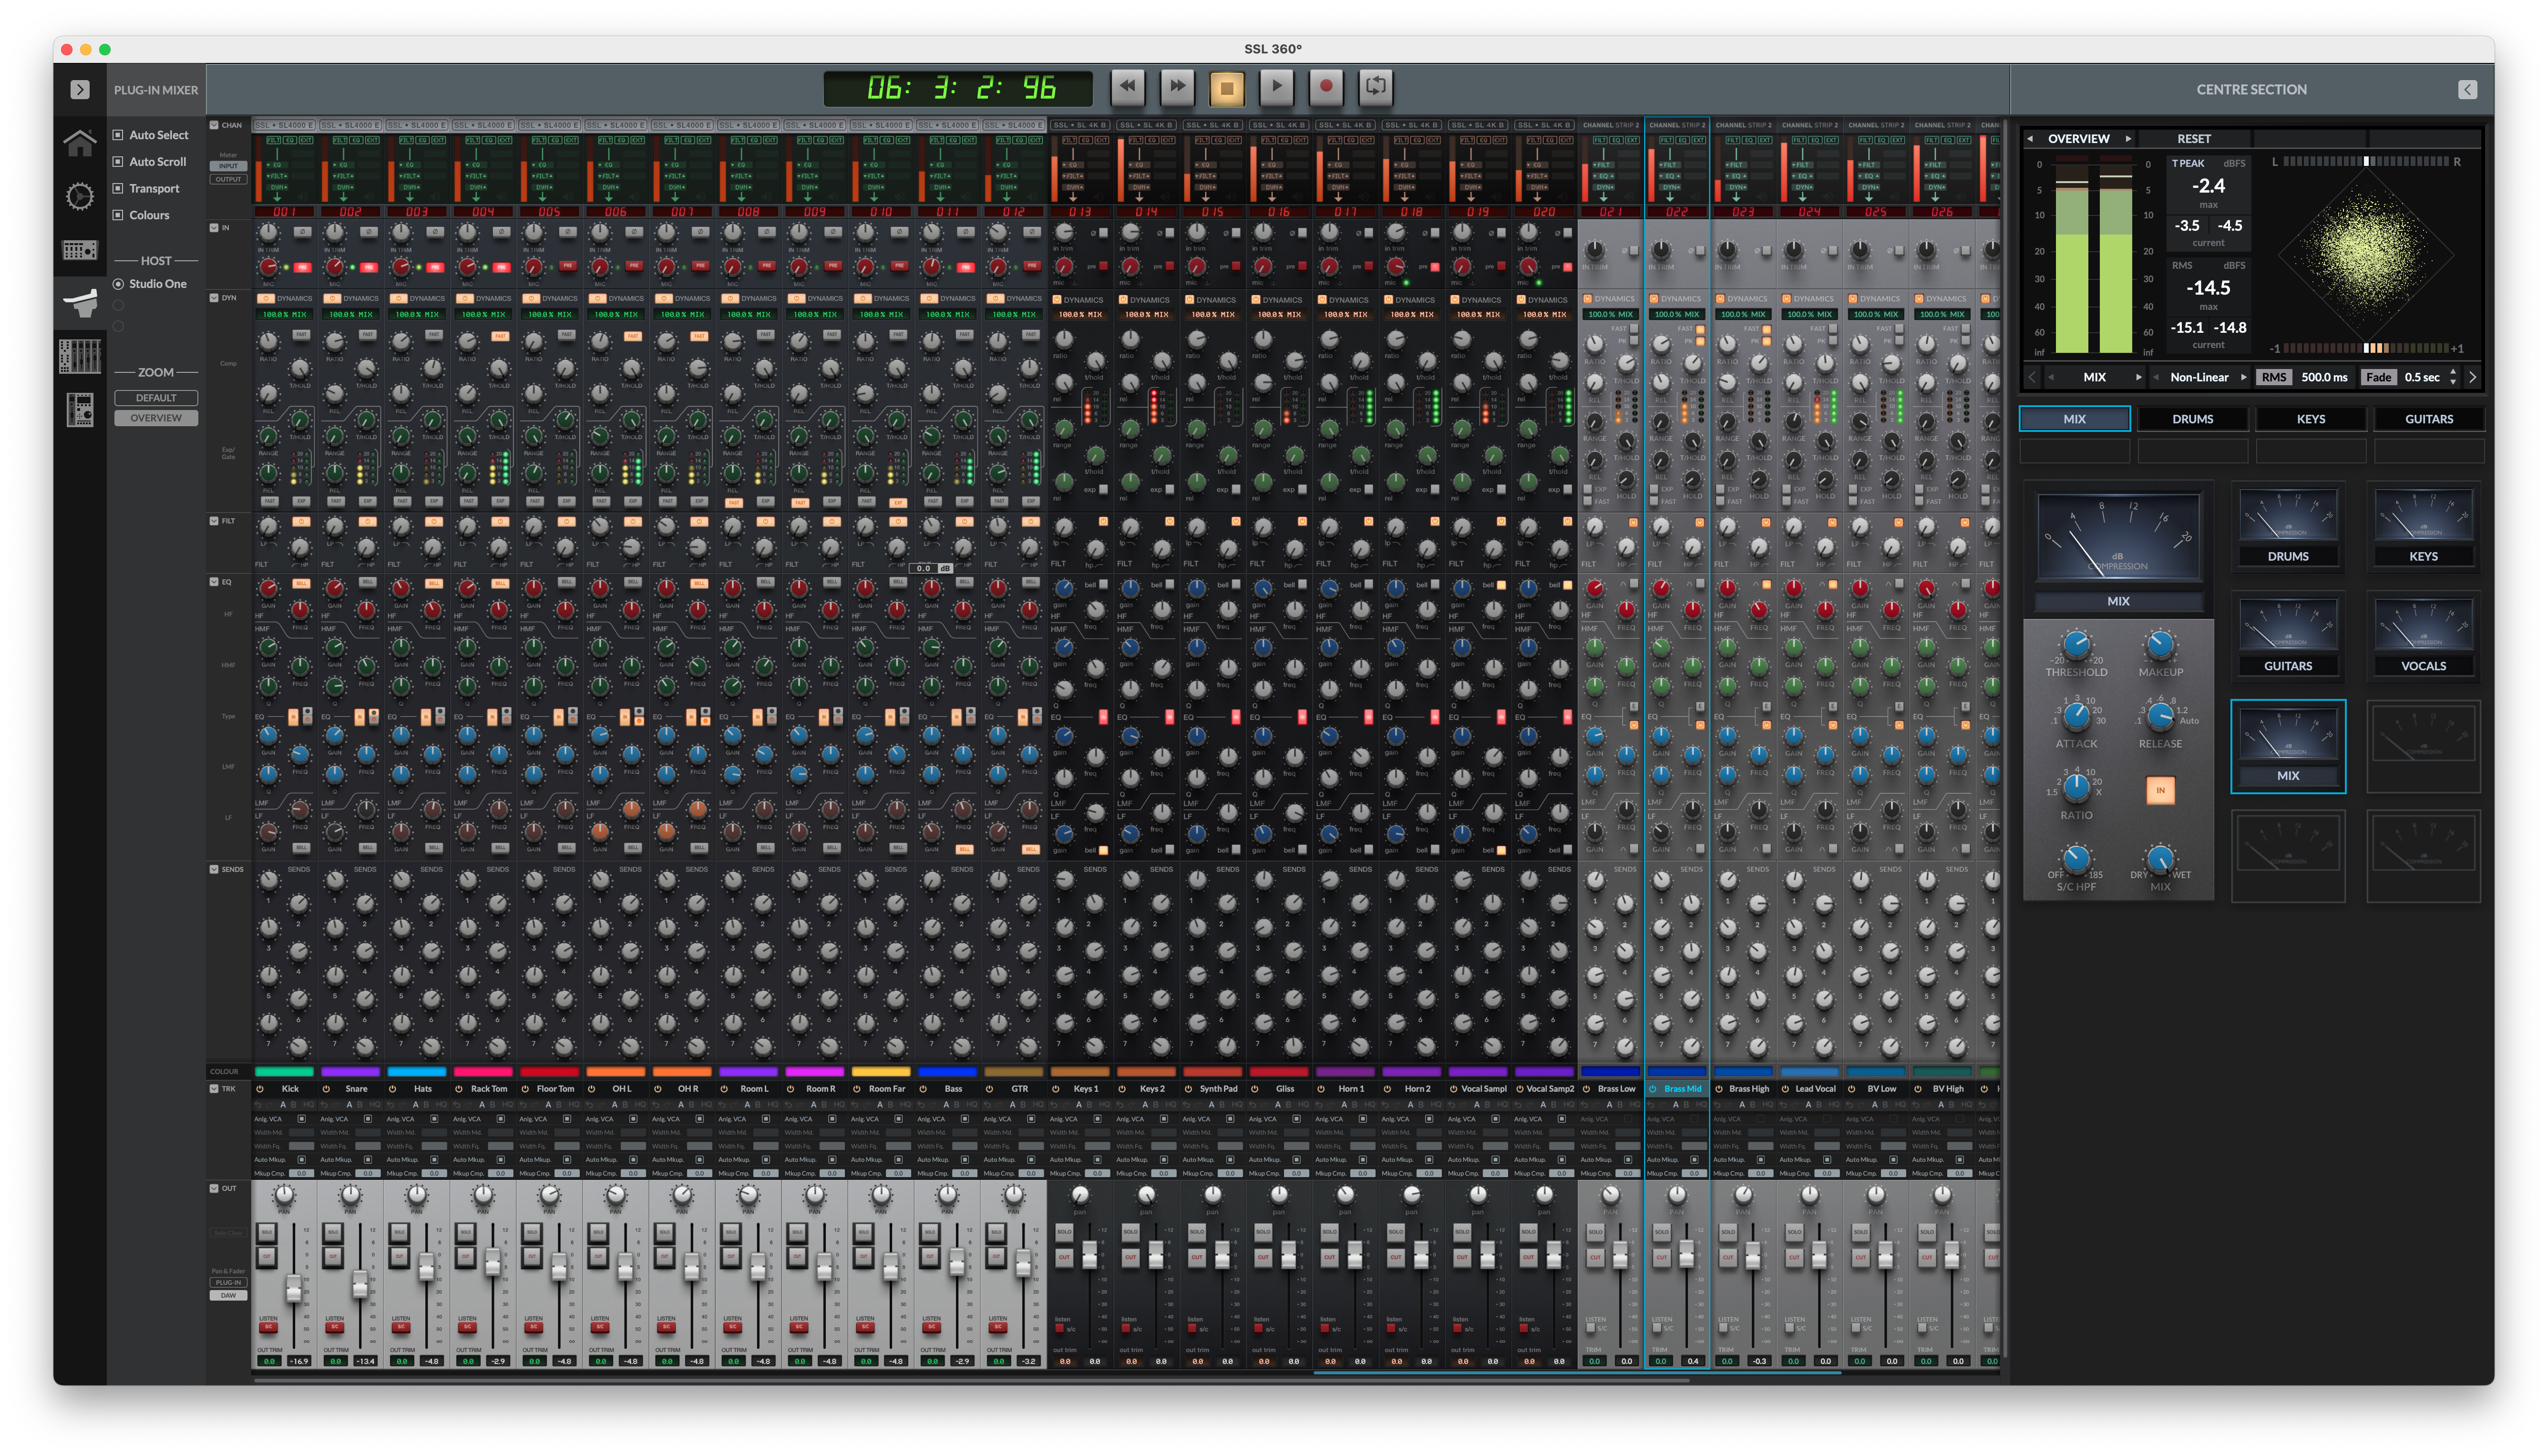Open the hardware controller sidebar icon
This screenshot has height=1456, width=2548.
(x=80, y=249)
